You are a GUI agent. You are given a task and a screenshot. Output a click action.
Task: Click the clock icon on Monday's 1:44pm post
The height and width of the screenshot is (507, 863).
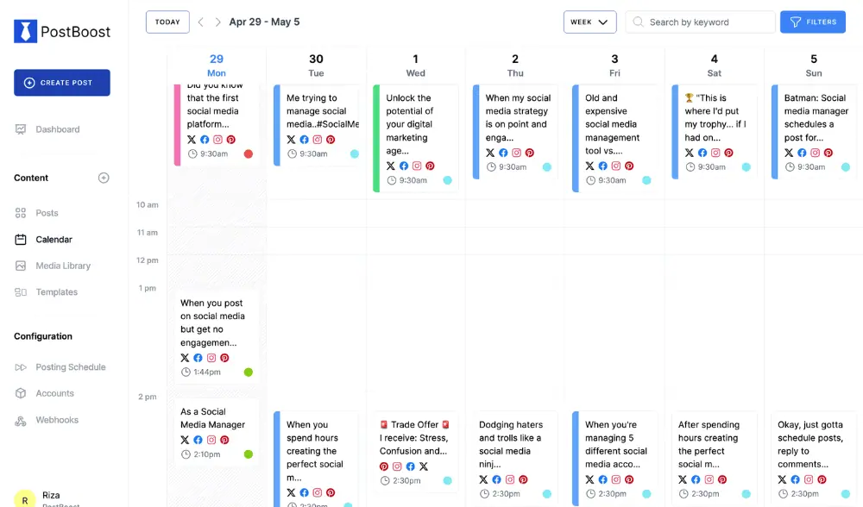click(185, 372)
